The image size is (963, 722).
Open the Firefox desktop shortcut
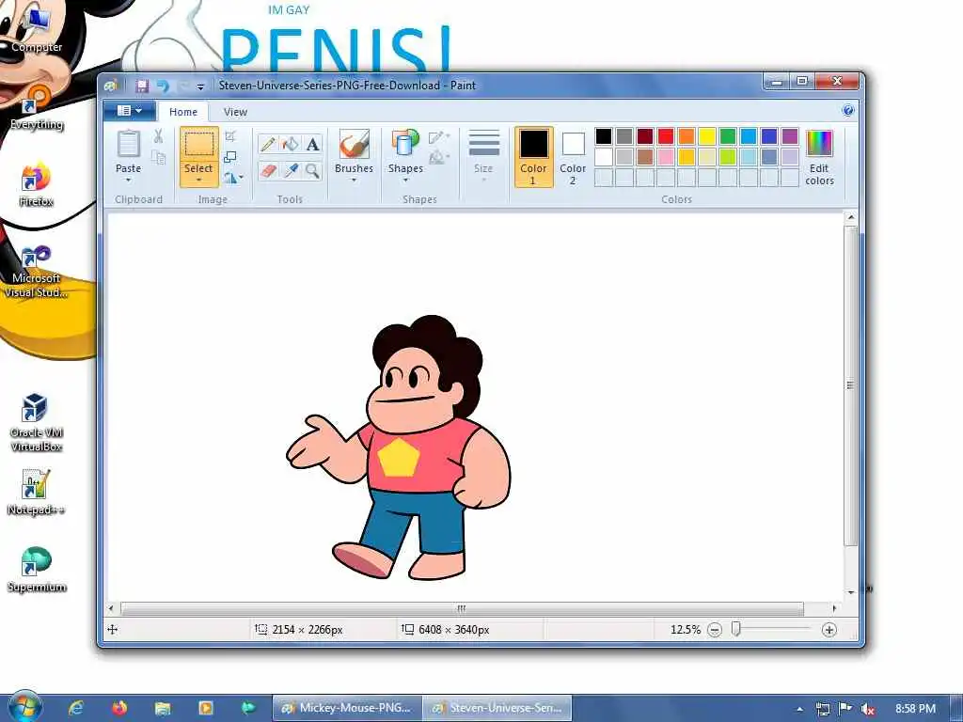[36, 185]
